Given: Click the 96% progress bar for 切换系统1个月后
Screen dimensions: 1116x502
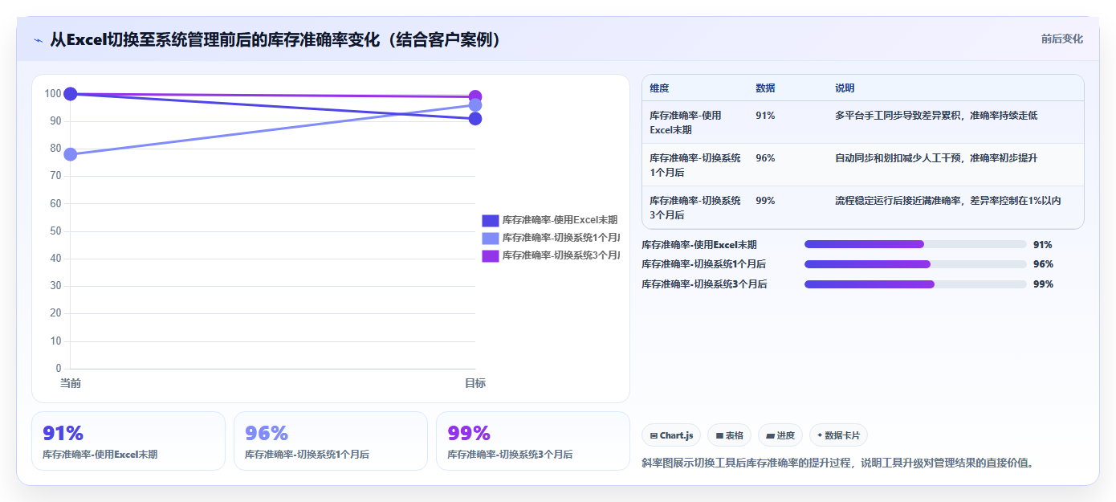Looking at the screenshot, I should point(915,264).
